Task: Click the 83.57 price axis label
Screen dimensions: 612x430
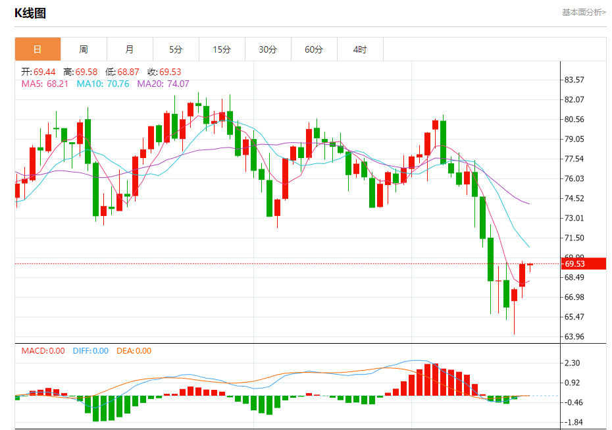Action: 574,80
